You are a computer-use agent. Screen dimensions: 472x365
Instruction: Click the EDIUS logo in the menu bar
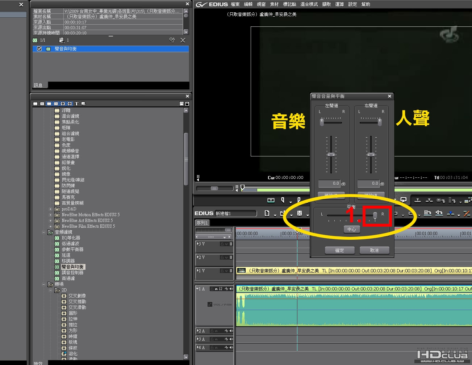pos(212,4)
